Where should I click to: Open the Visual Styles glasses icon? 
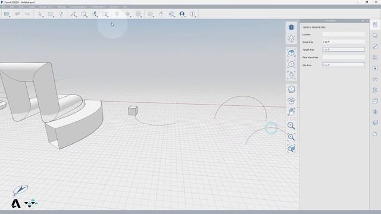click(x=375, y=79)
